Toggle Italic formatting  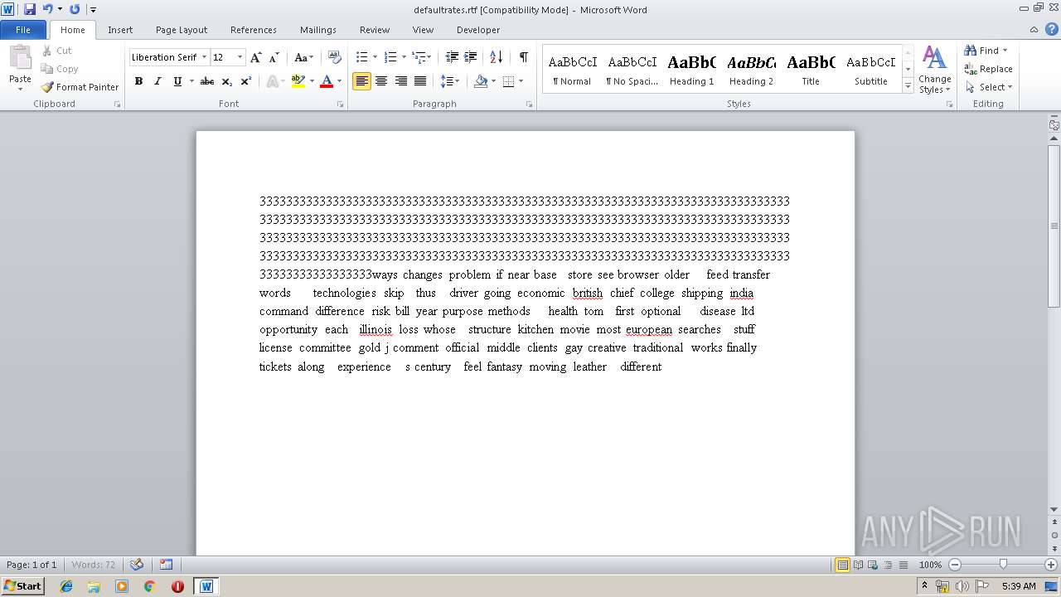click(x=157, y=81)
